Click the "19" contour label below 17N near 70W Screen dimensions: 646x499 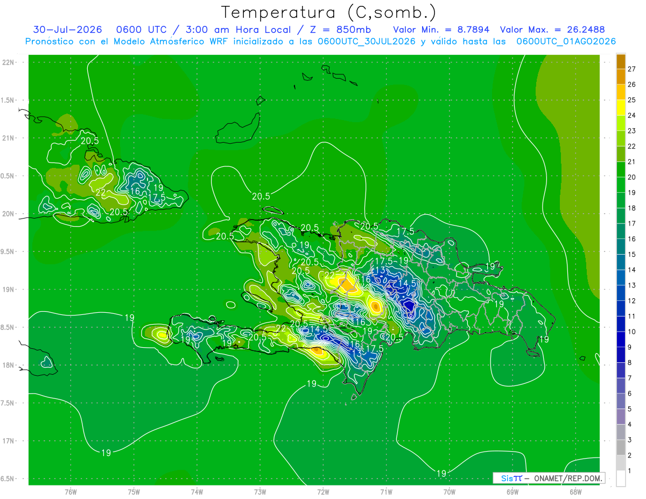click(441, 474)
